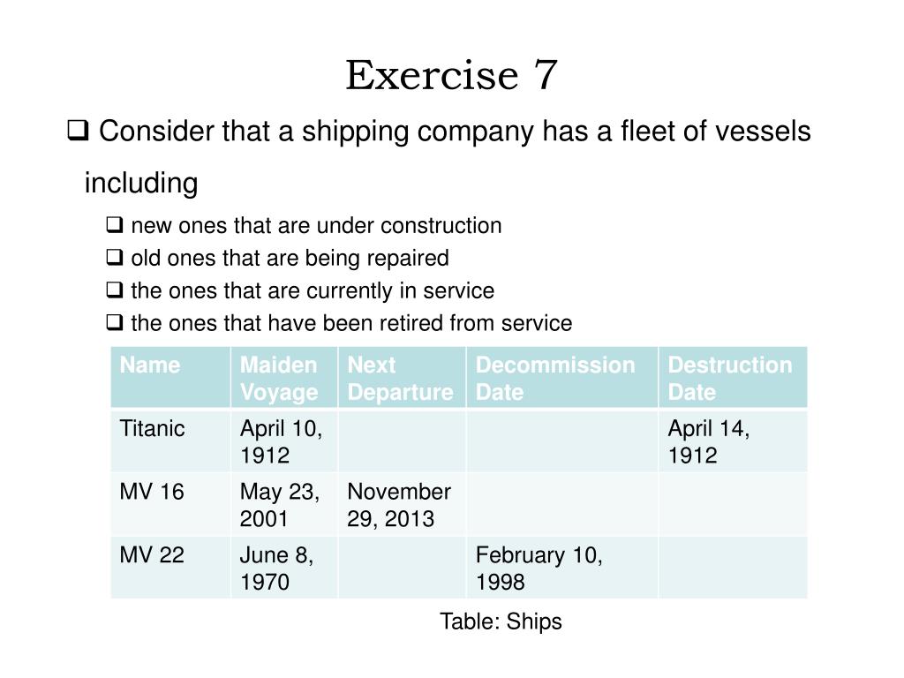
Task: Click the bullet box before 'retired from service'
Action: pos(115,322)
